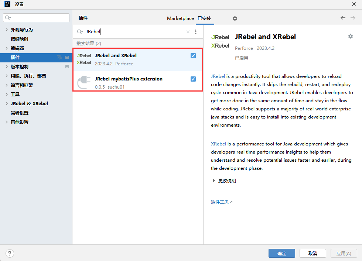Viewport: 362px width, 261px height.
Task: Switch to the Marketplace tab
Action: point(180,18)
